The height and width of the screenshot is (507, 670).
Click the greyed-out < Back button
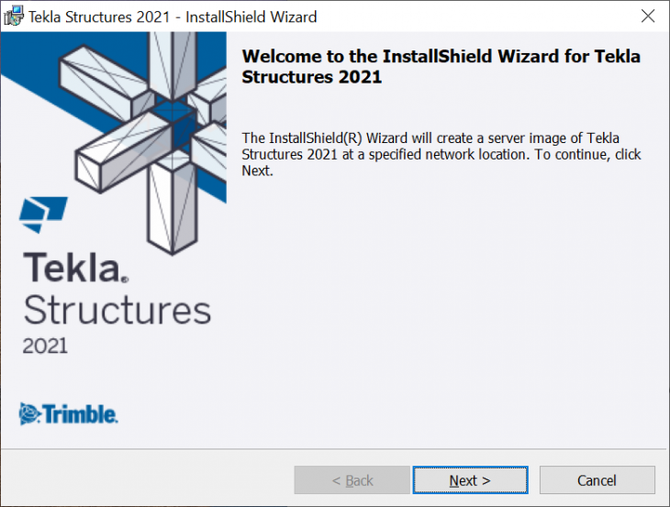click(x=352, y=480)
